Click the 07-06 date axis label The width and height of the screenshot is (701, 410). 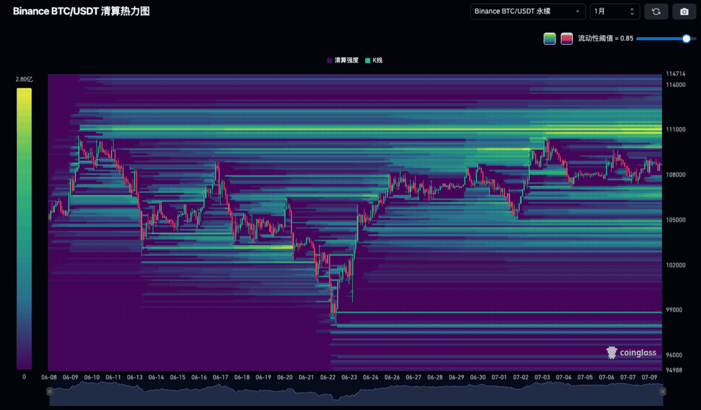[x=607, y=377]
